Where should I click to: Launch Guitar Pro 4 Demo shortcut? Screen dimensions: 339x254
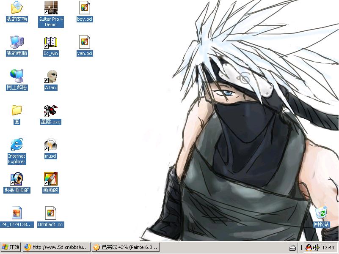pyautogui.click(x=51, y=8)
